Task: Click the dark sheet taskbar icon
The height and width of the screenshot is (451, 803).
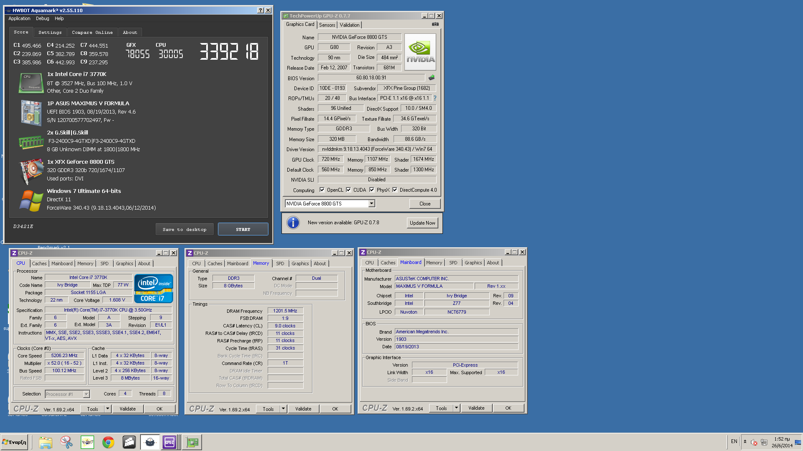Action: point(129,442)
